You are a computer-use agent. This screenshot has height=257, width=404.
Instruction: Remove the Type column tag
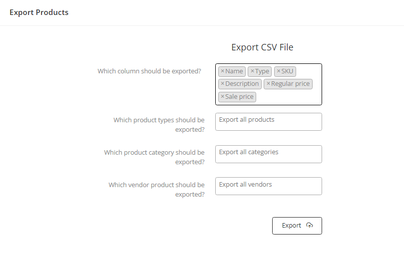coord(252,71)
